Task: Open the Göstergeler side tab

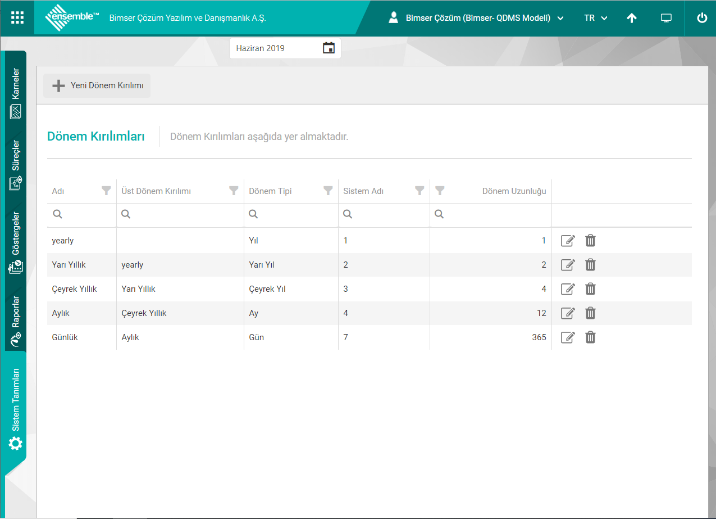Action: (16, 242)
